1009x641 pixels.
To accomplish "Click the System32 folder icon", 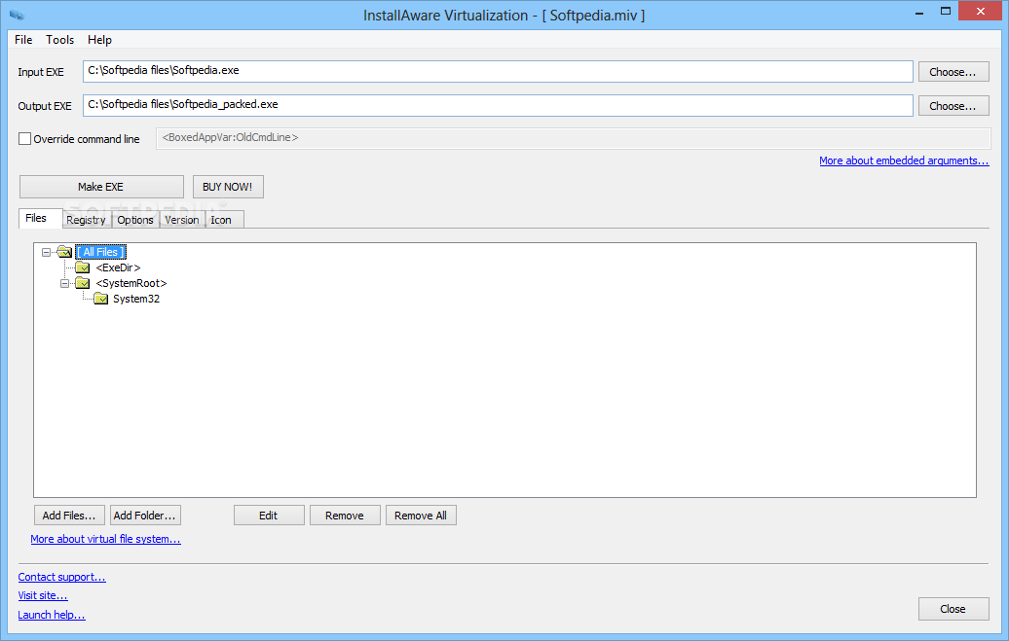I will [x=100, y=299].
